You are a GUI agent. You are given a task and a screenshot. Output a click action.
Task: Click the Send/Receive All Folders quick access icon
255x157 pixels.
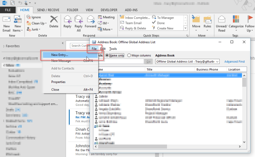click(x=12, y=3)
